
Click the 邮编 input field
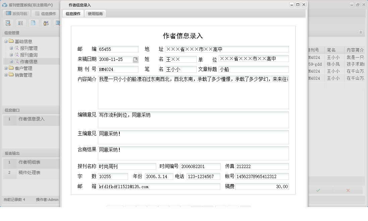click(x=118, y=49)
